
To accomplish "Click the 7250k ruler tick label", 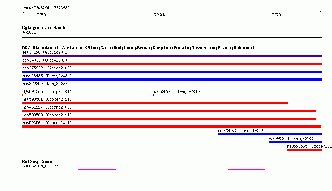I will (42, 15).
